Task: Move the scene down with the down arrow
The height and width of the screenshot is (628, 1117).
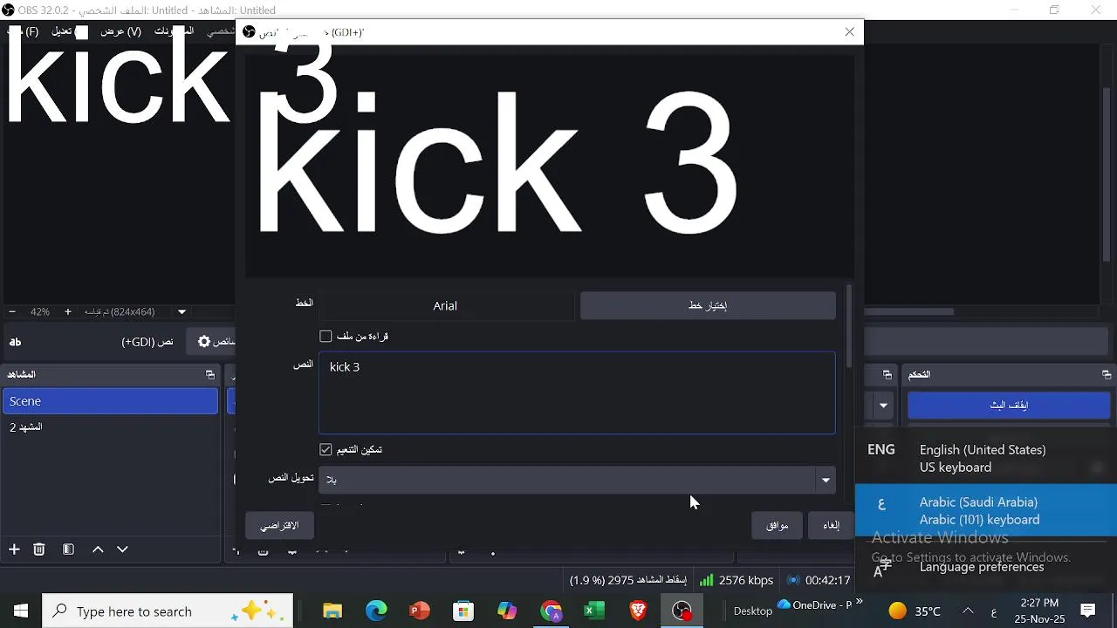Action: tap(122, 549)
